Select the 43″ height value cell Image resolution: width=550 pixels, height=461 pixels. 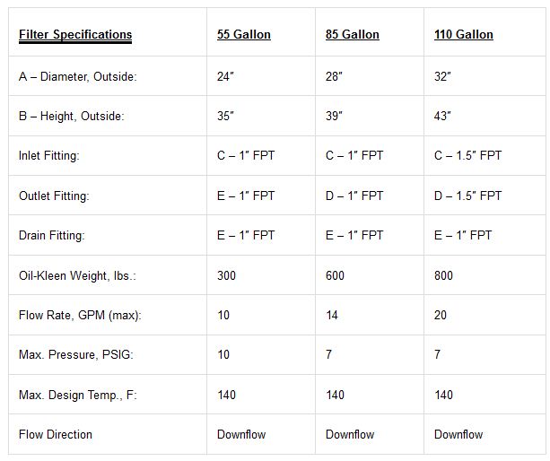pyautogui.click(x=442, y=116)
